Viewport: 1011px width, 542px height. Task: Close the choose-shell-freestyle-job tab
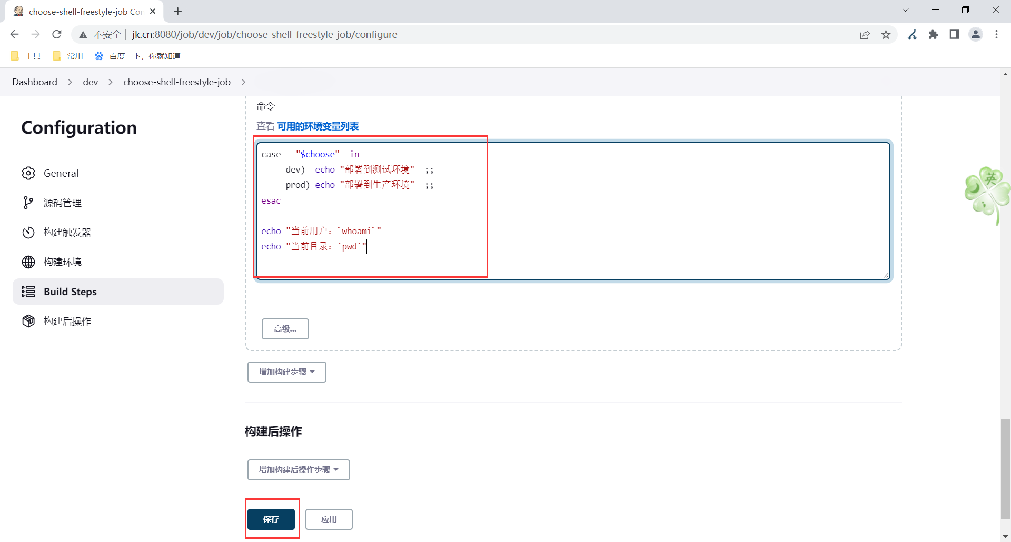[x=153, y=11]
